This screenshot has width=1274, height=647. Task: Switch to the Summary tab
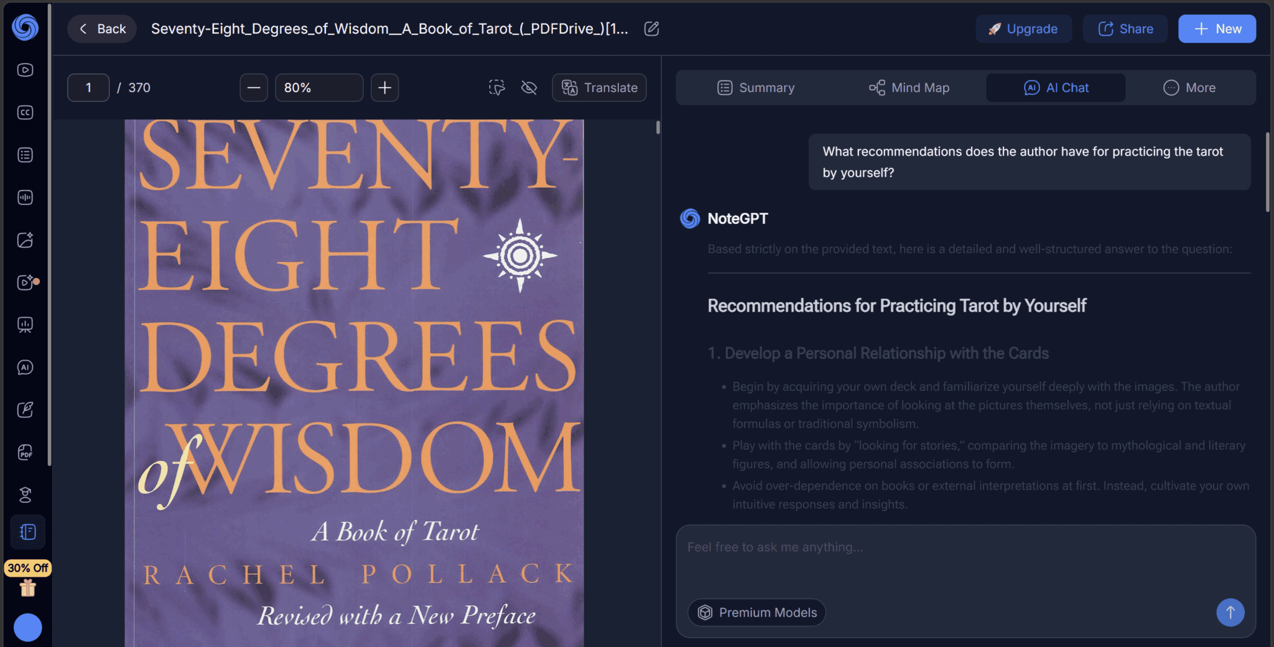coord(756,88)
